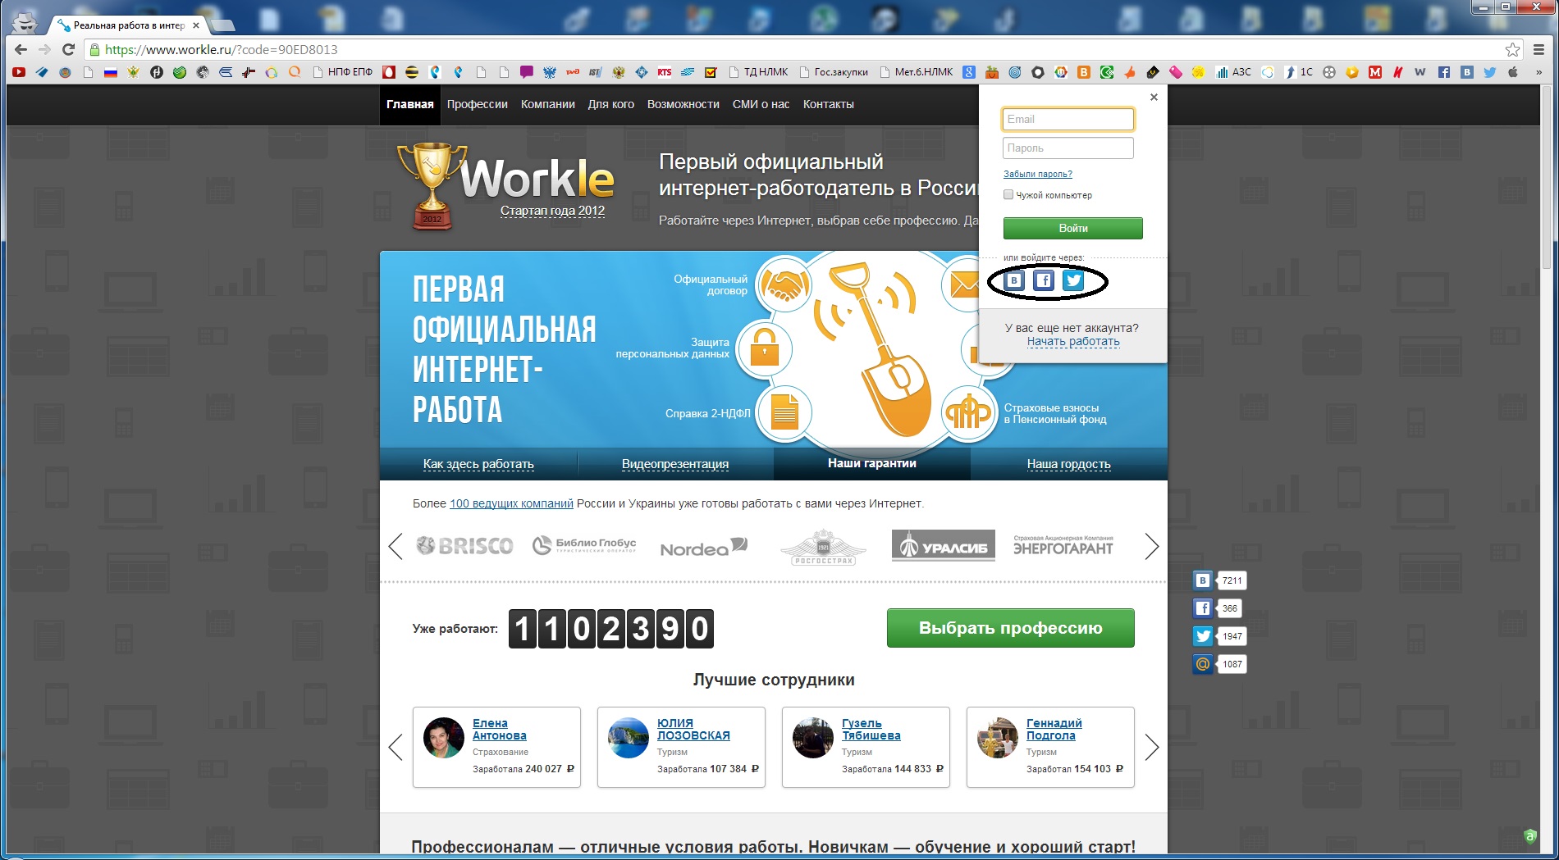Open the YouTube bookmark icon

tap(19, 72)
